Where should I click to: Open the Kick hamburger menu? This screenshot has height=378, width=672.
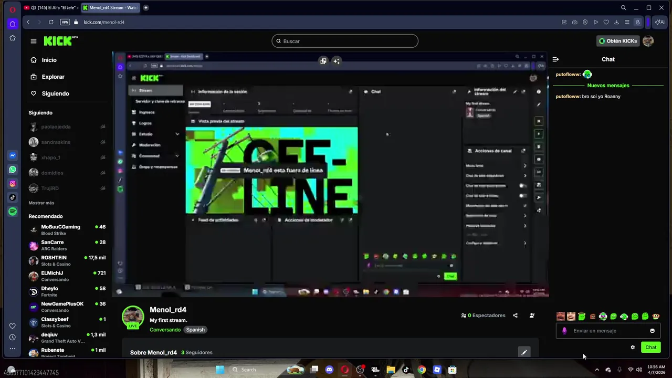pos(34,41)
